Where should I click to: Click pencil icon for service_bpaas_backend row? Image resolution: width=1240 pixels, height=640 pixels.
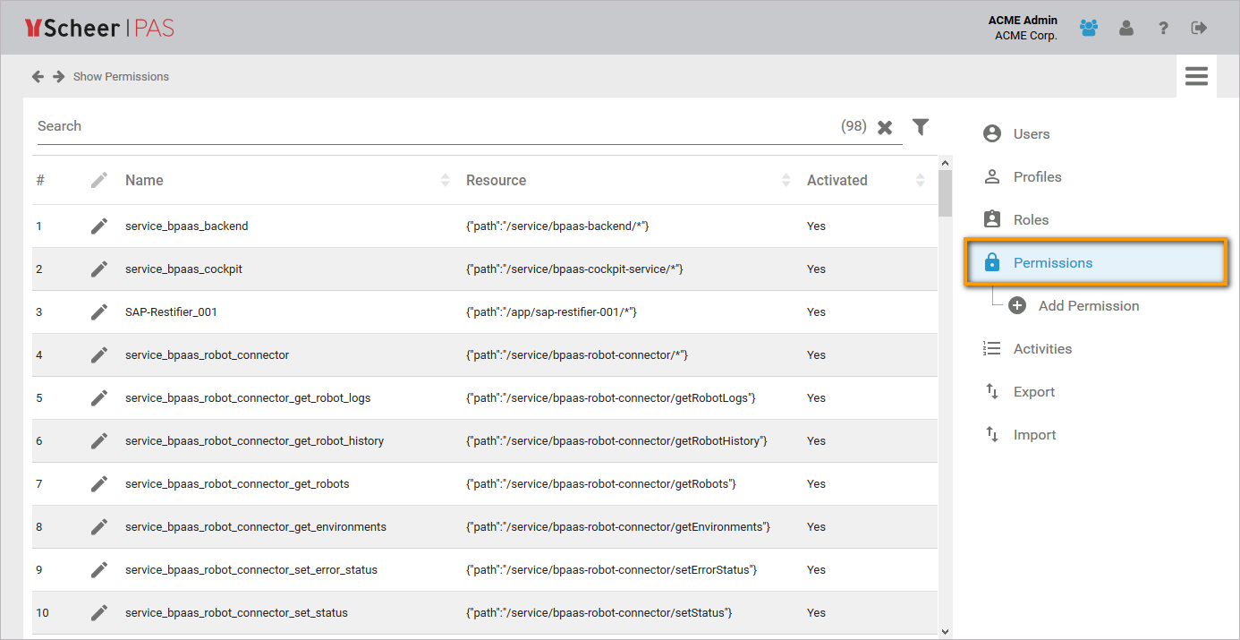click(x=99, y=226)
